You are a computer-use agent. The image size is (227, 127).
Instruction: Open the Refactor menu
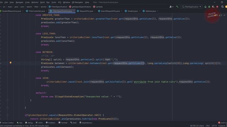(x=35, y=2)
